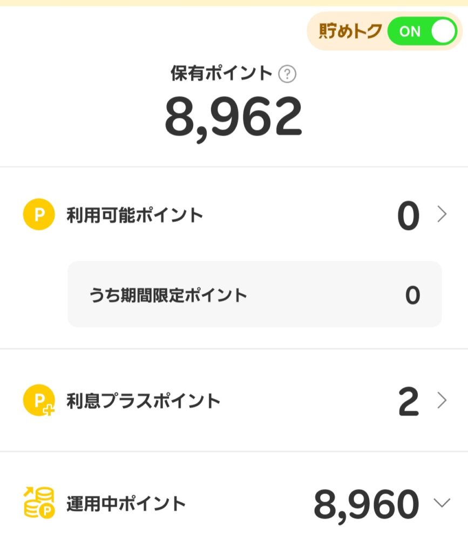Open the 利息プラスポイント label
This screenshot has height=553, width=468.
[x=144, y=401]
